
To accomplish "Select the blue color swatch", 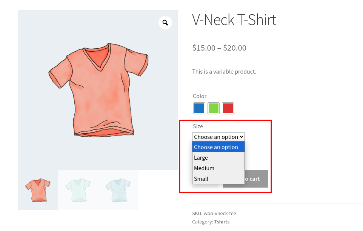I will (199, 108).
